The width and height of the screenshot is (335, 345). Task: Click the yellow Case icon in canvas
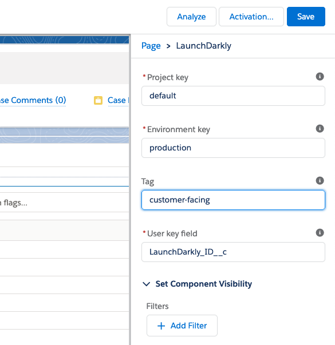click(98, 100)
